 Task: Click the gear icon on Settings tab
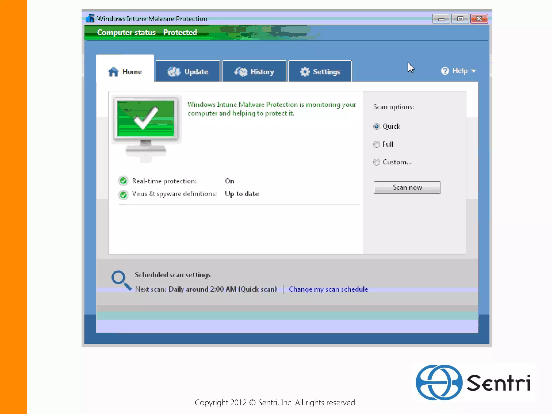pos(305,72)
